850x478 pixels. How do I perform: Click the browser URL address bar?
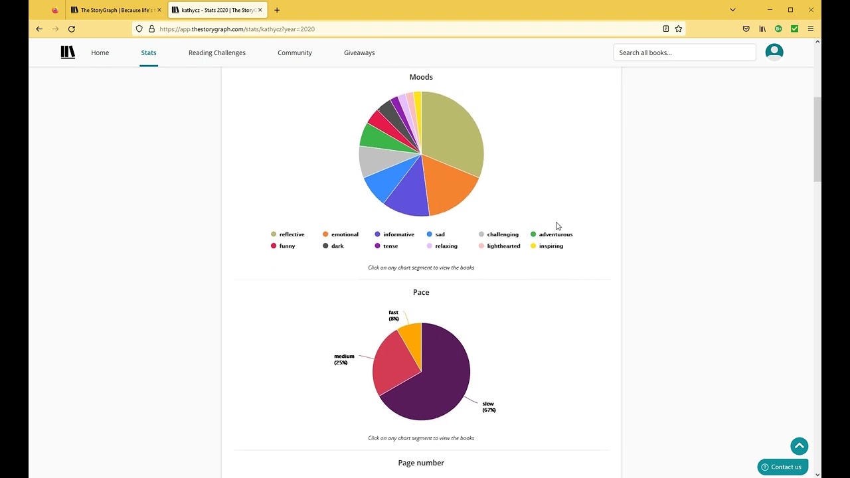click(x=408, y=29)
